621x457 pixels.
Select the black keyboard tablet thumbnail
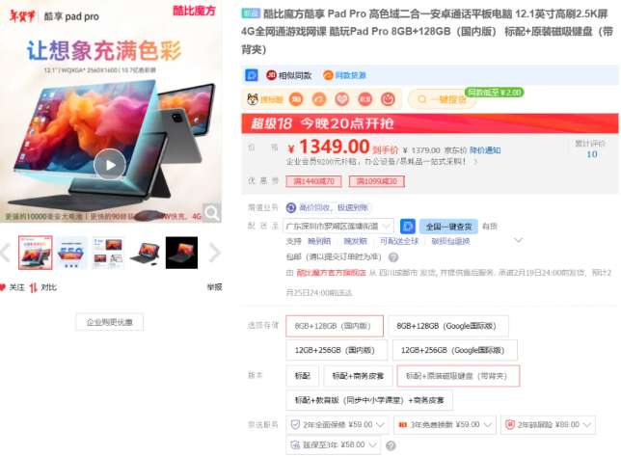pyautogui.click(x=181, y=253)
